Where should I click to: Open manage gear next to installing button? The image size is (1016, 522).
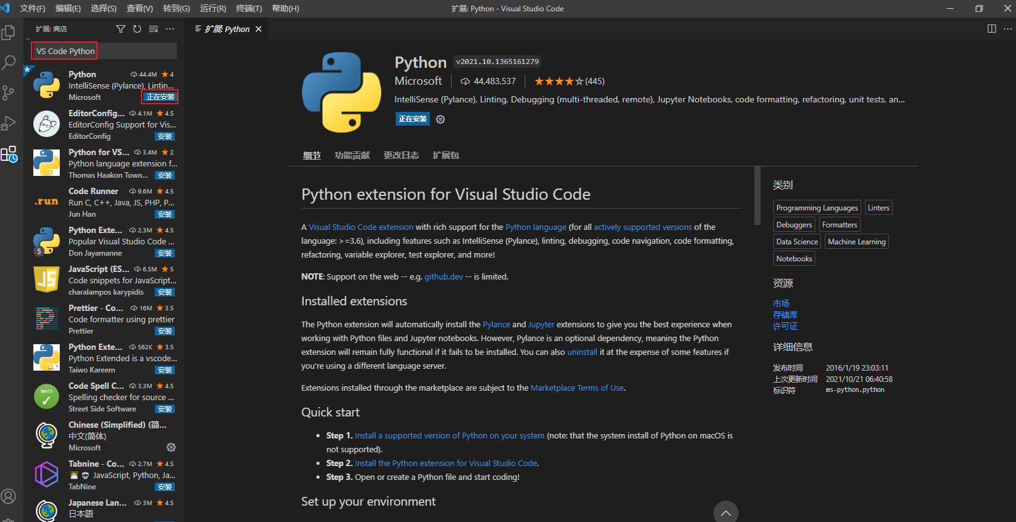440,119
